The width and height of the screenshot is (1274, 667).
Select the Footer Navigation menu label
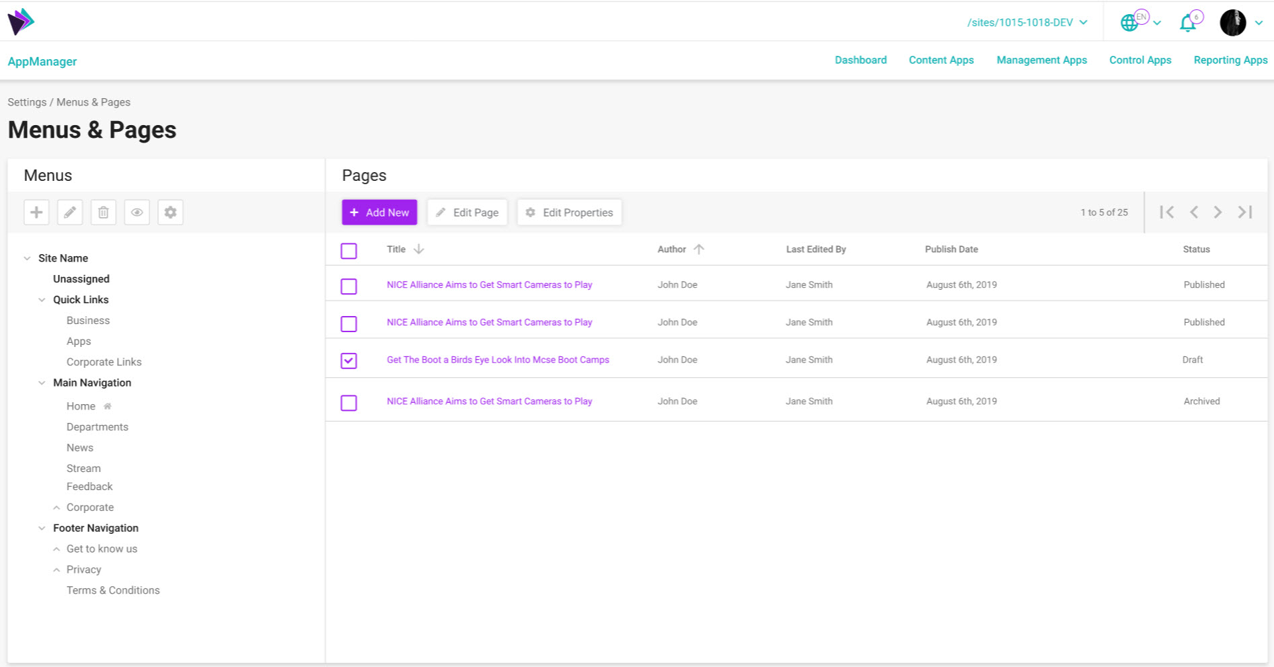[x=96, y=528]
